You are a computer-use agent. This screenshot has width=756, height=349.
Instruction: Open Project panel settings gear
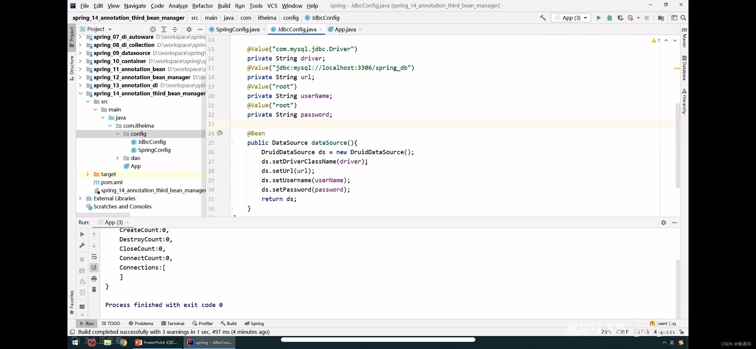(189, 29)
